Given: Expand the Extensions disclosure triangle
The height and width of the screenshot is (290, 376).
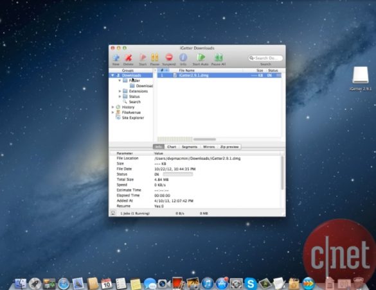Looking at the screenshot, I should (120, 91).
